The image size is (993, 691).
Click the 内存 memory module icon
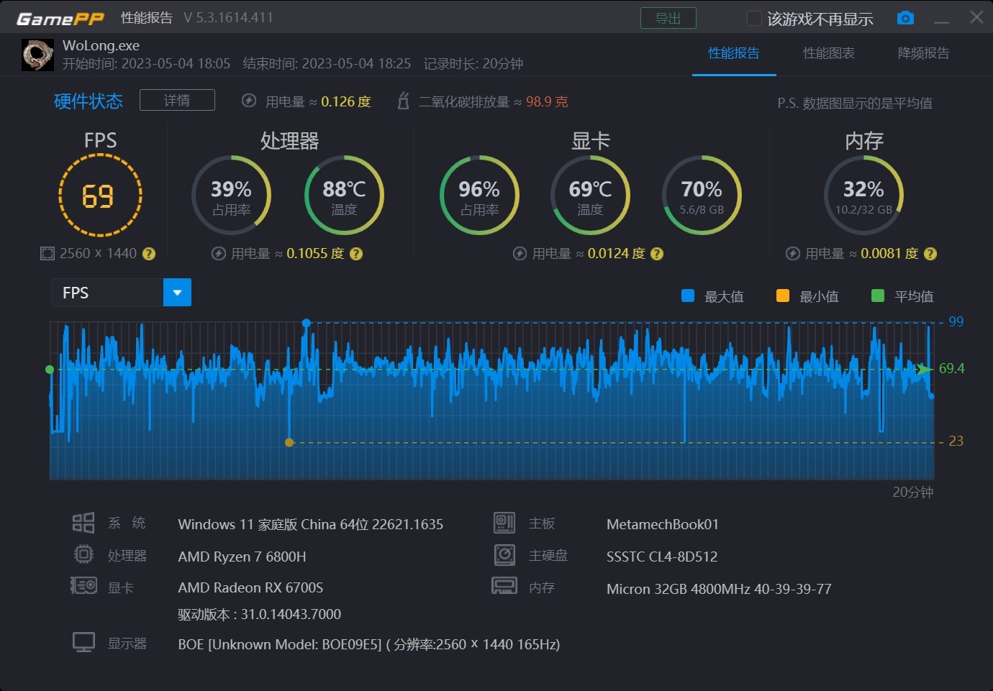click(504, 586)
